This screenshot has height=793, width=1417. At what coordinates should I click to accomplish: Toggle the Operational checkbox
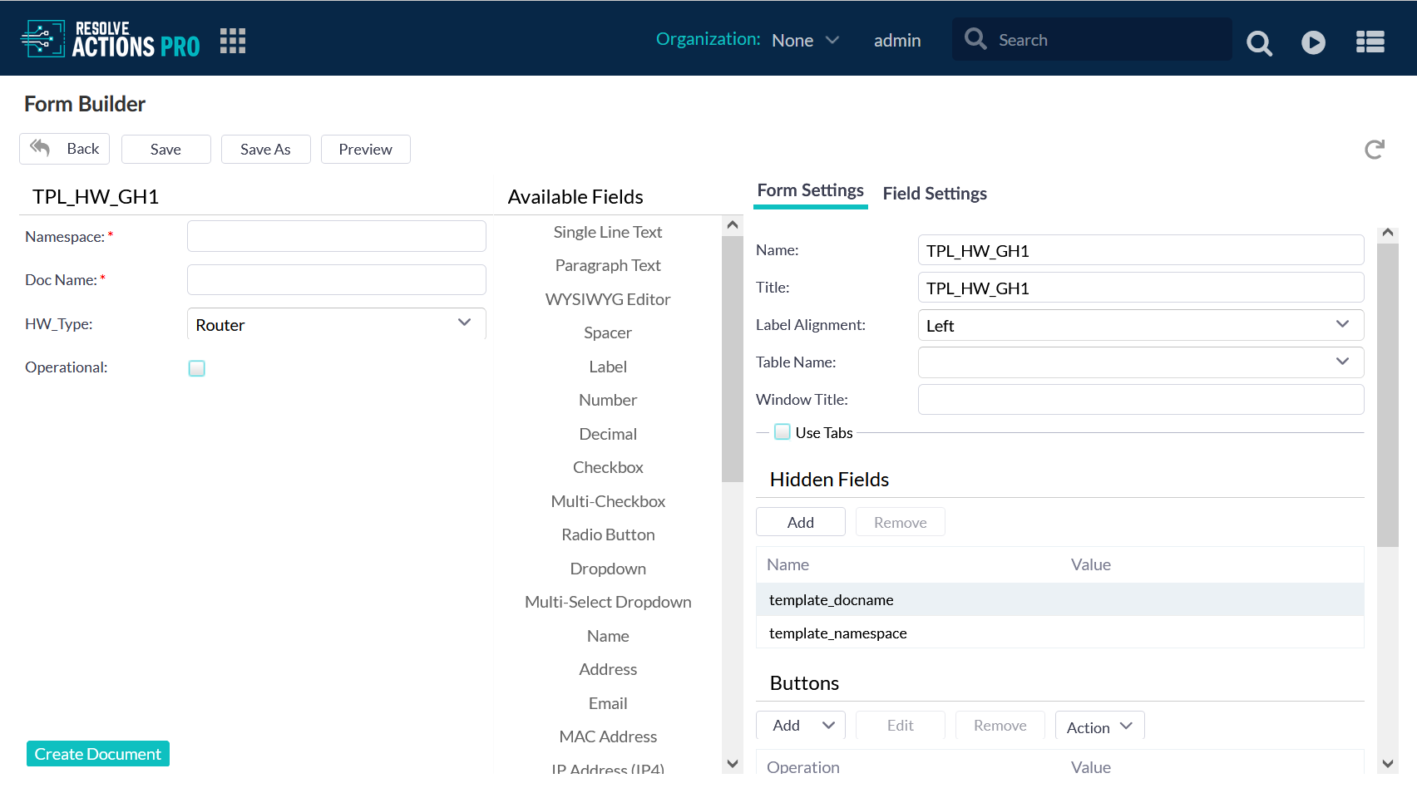click(x=197, y=368)
